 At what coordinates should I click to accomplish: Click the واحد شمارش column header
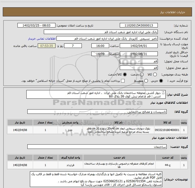[x=70, y=123]
